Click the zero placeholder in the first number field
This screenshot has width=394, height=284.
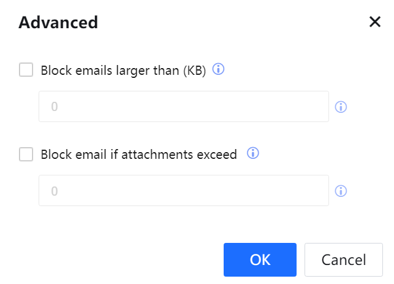click(55, 107)
